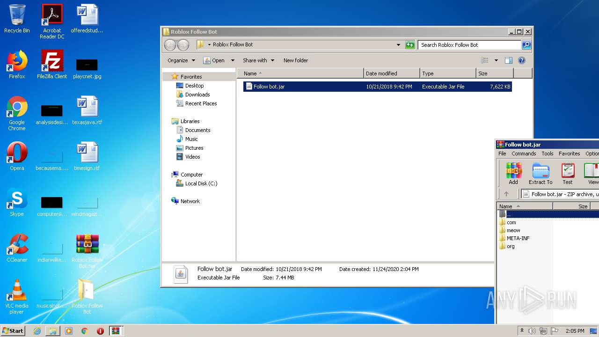This screenshot has width=599, height=337.
Task: Open the Share with dropdown
Action: pyautogui.click(x=259, y=60)
